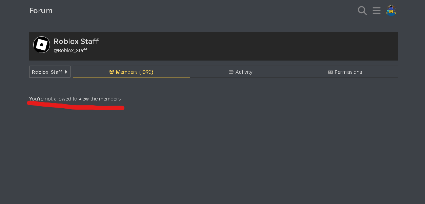Click the Roblox Staff group logo
This screenshot has width=425, height=204.
click(x=42, y=45)
